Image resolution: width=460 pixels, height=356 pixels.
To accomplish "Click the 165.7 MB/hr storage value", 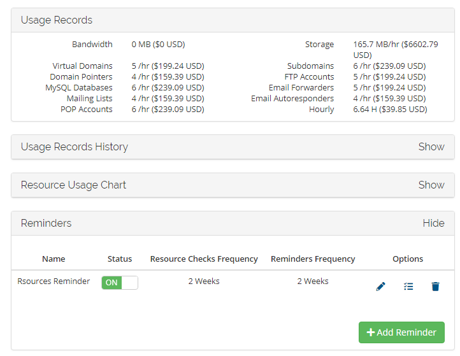I will [x=396, y=50].
